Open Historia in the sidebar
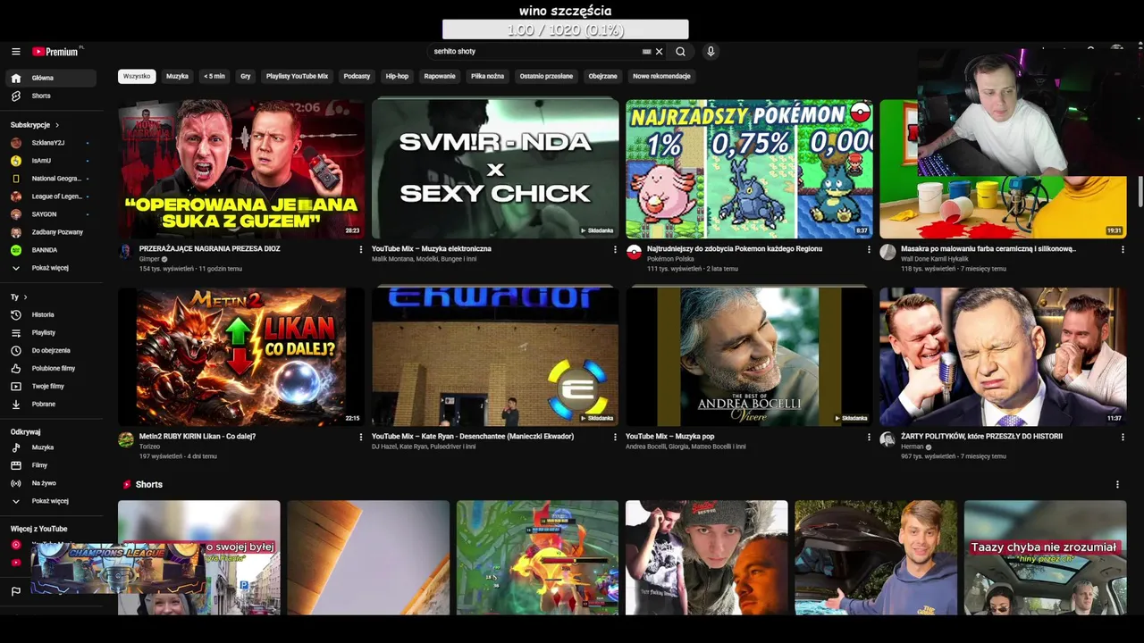This screenshot has height=643, width=1144. (53, 314)
